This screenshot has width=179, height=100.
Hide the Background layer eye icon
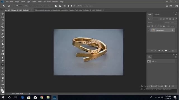coord(149,30)
